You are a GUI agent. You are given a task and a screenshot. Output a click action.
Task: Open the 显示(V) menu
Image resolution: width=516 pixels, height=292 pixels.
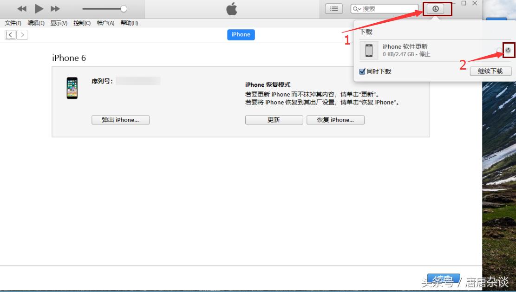click(x=59, y=23)
